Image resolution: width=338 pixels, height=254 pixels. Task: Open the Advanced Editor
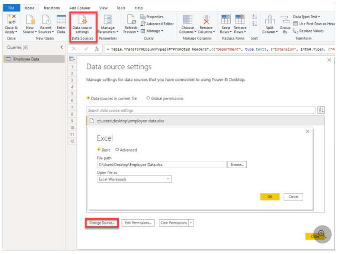[157, 24]
